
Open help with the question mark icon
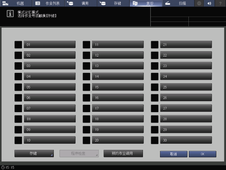[x=220, y=3]
